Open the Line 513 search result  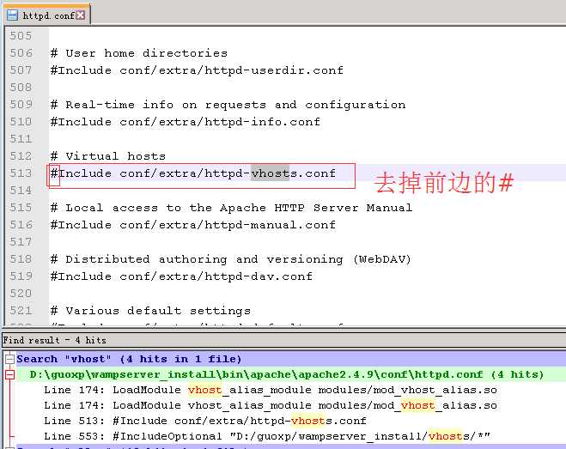click(205, 421)
